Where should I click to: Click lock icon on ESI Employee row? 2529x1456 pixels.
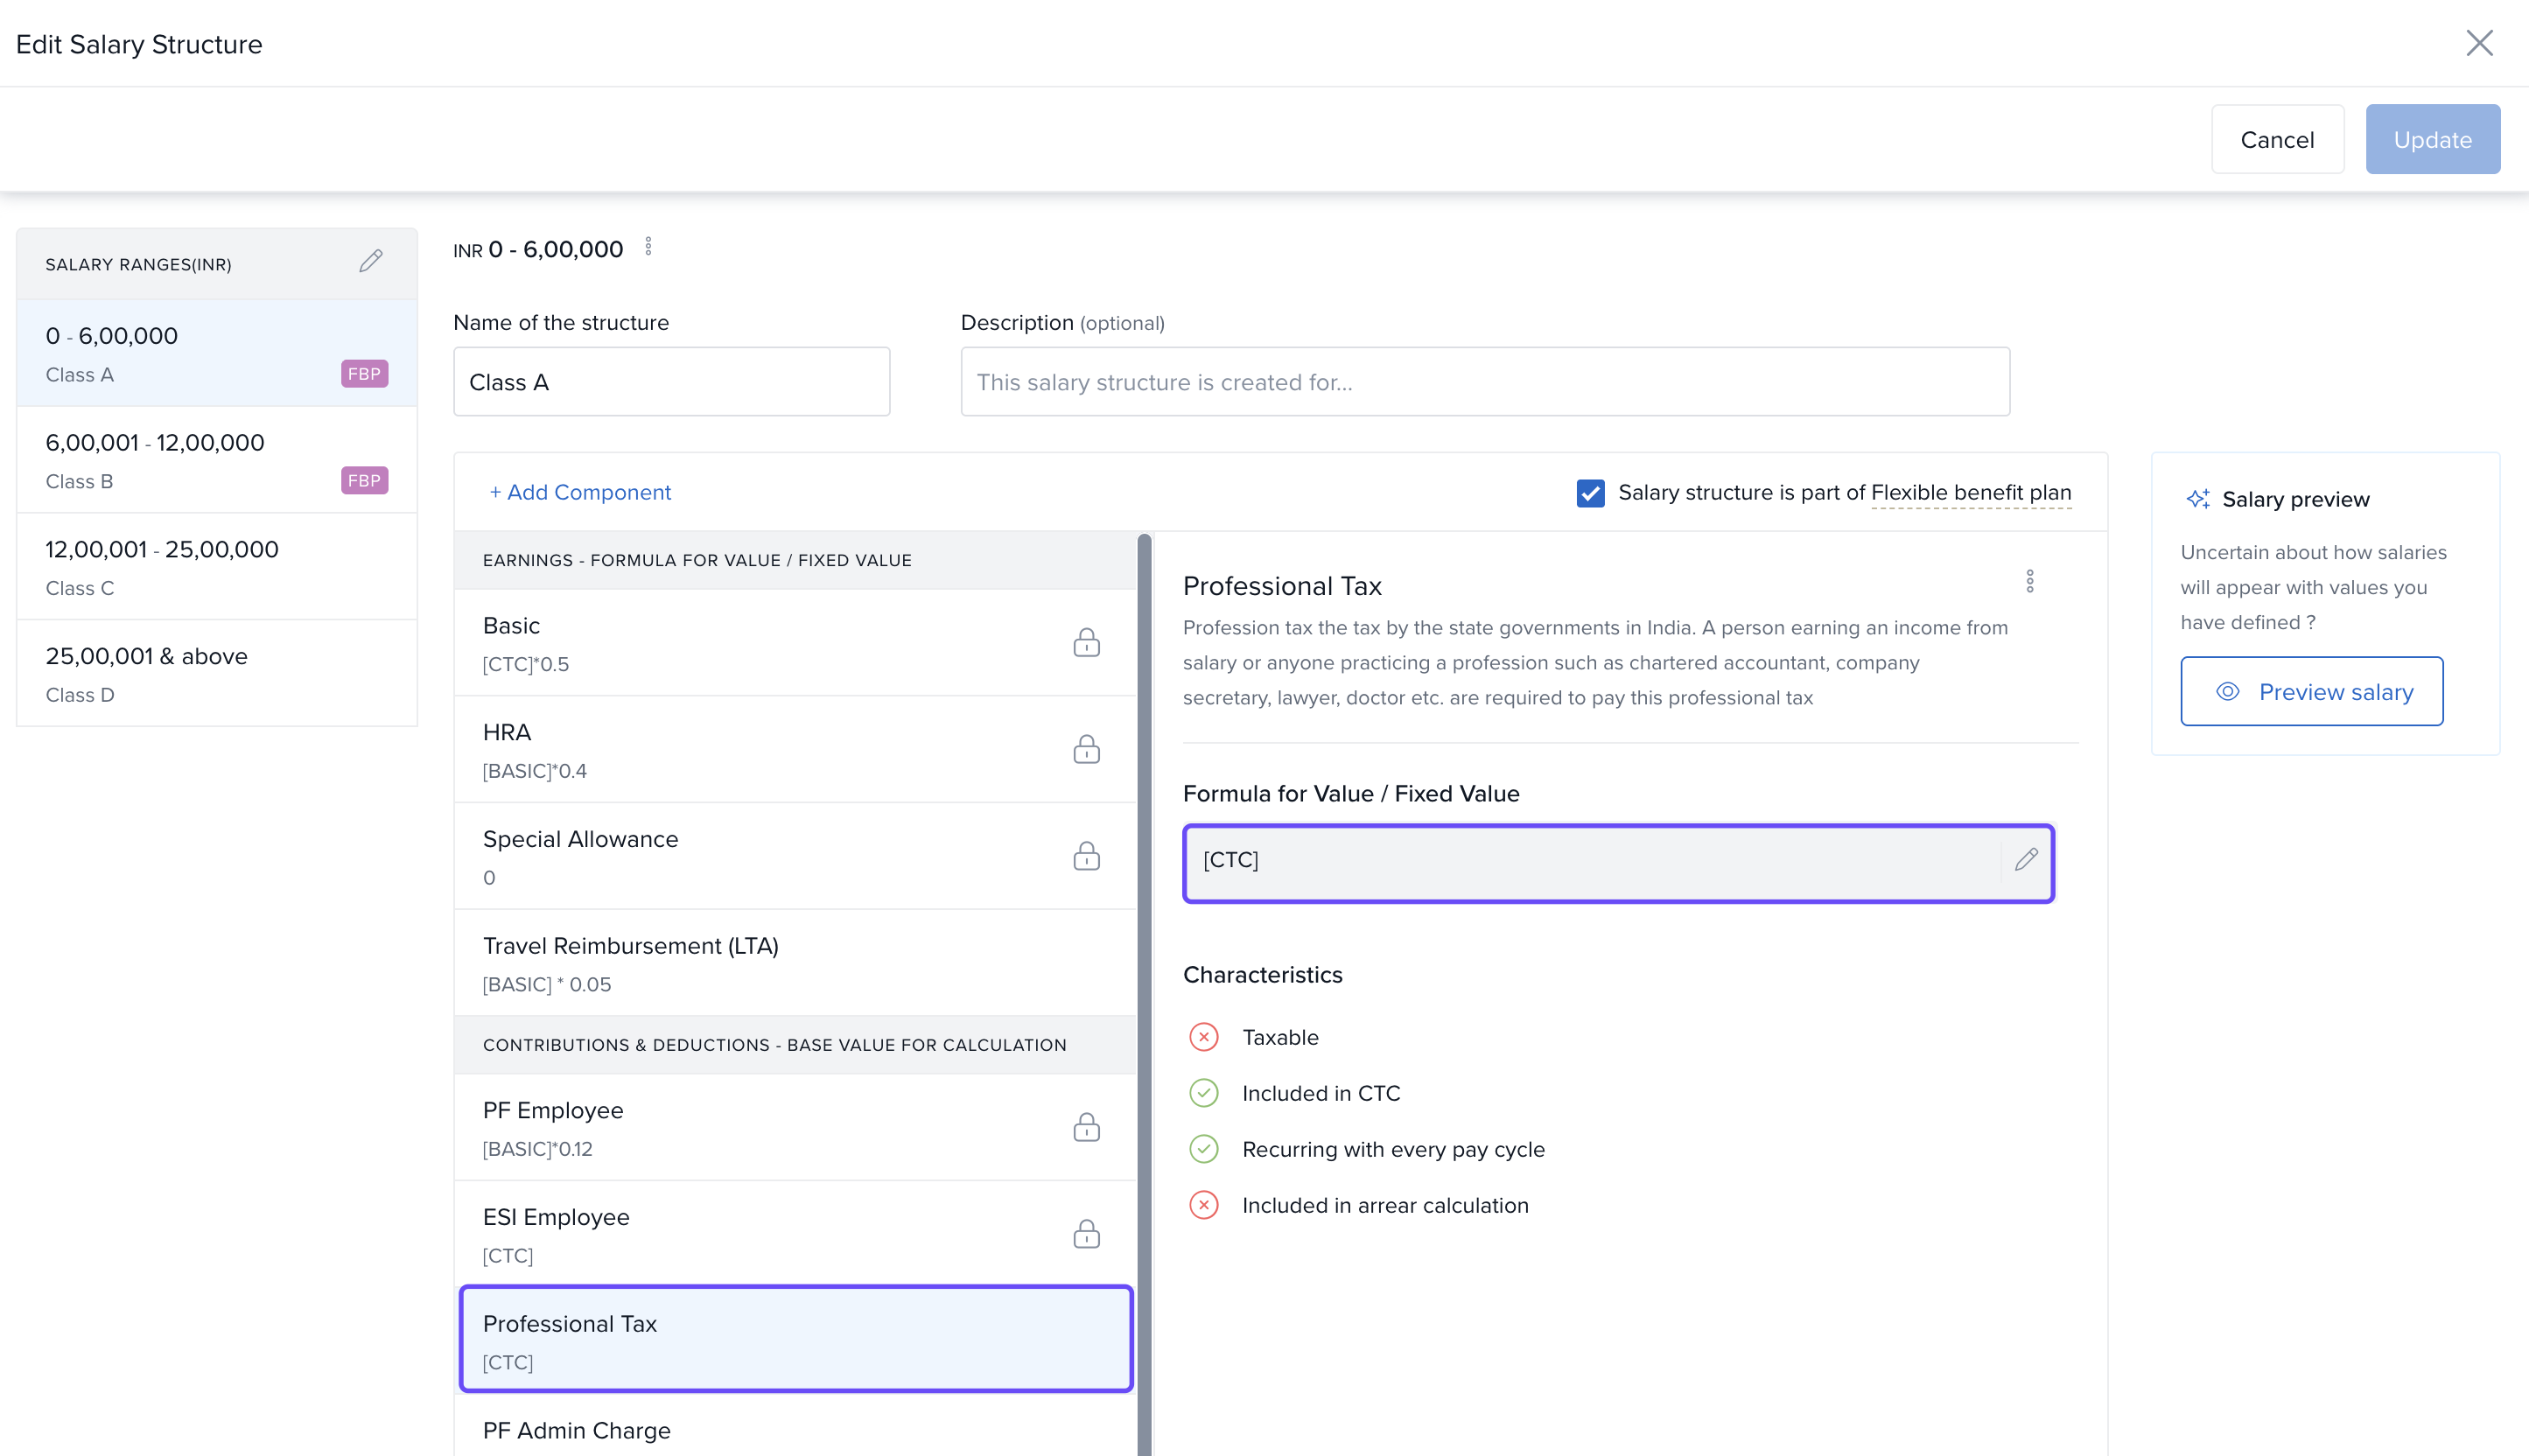click(x=1086, y=1234)
